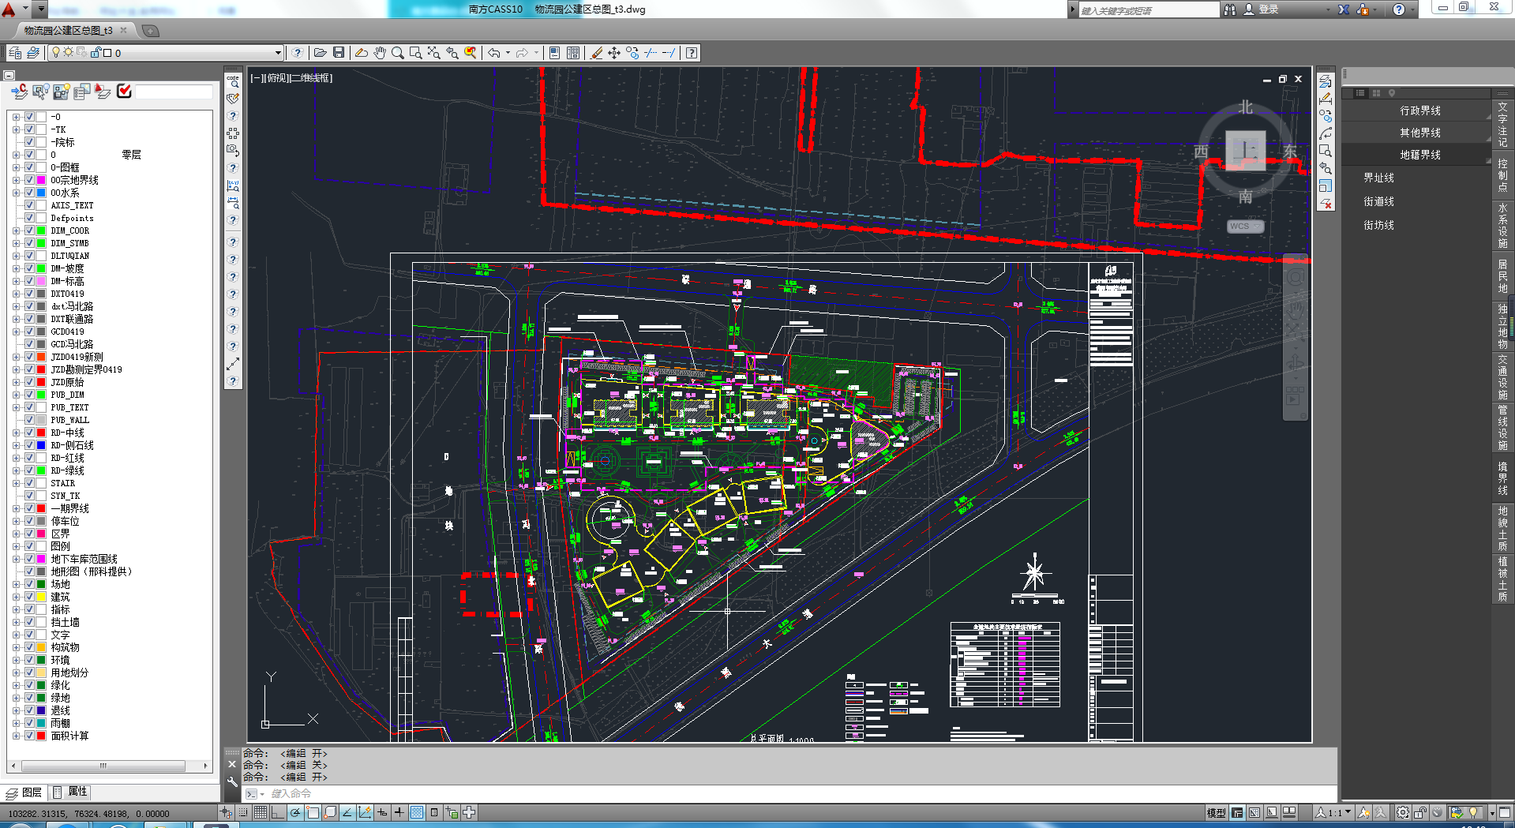Open the 图层 tab at bottom
This screenshot has height=828, width=1515.
pos(24,792)
